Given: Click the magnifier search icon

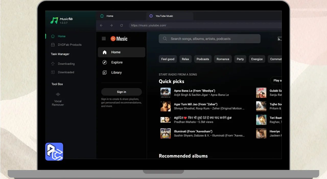Looking at the screenshot, I should pos(165,39).
